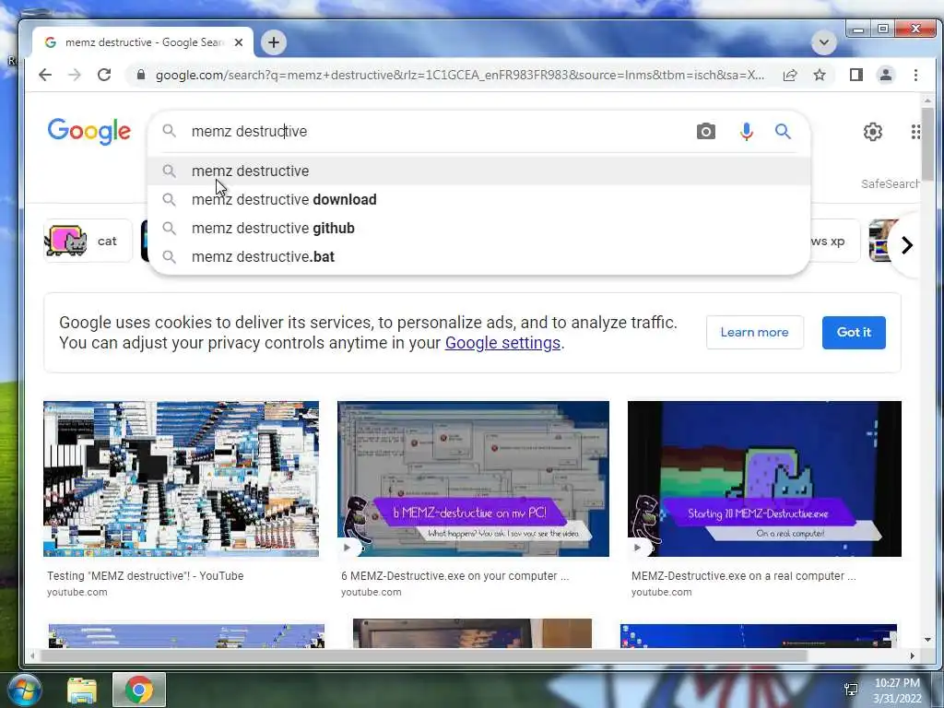Share this page via share icon

790,75
